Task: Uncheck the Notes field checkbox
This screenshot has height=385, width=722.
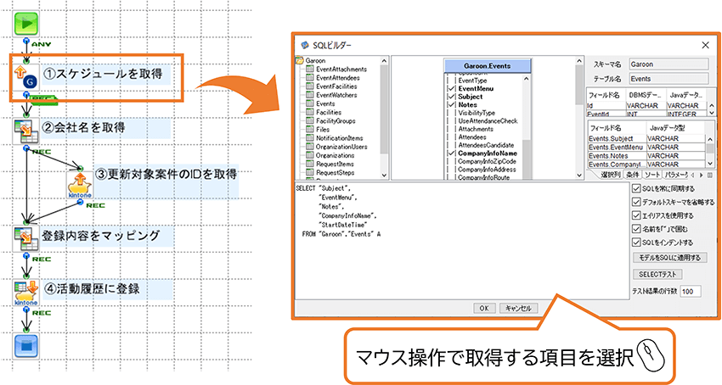Action: [451, 104]
